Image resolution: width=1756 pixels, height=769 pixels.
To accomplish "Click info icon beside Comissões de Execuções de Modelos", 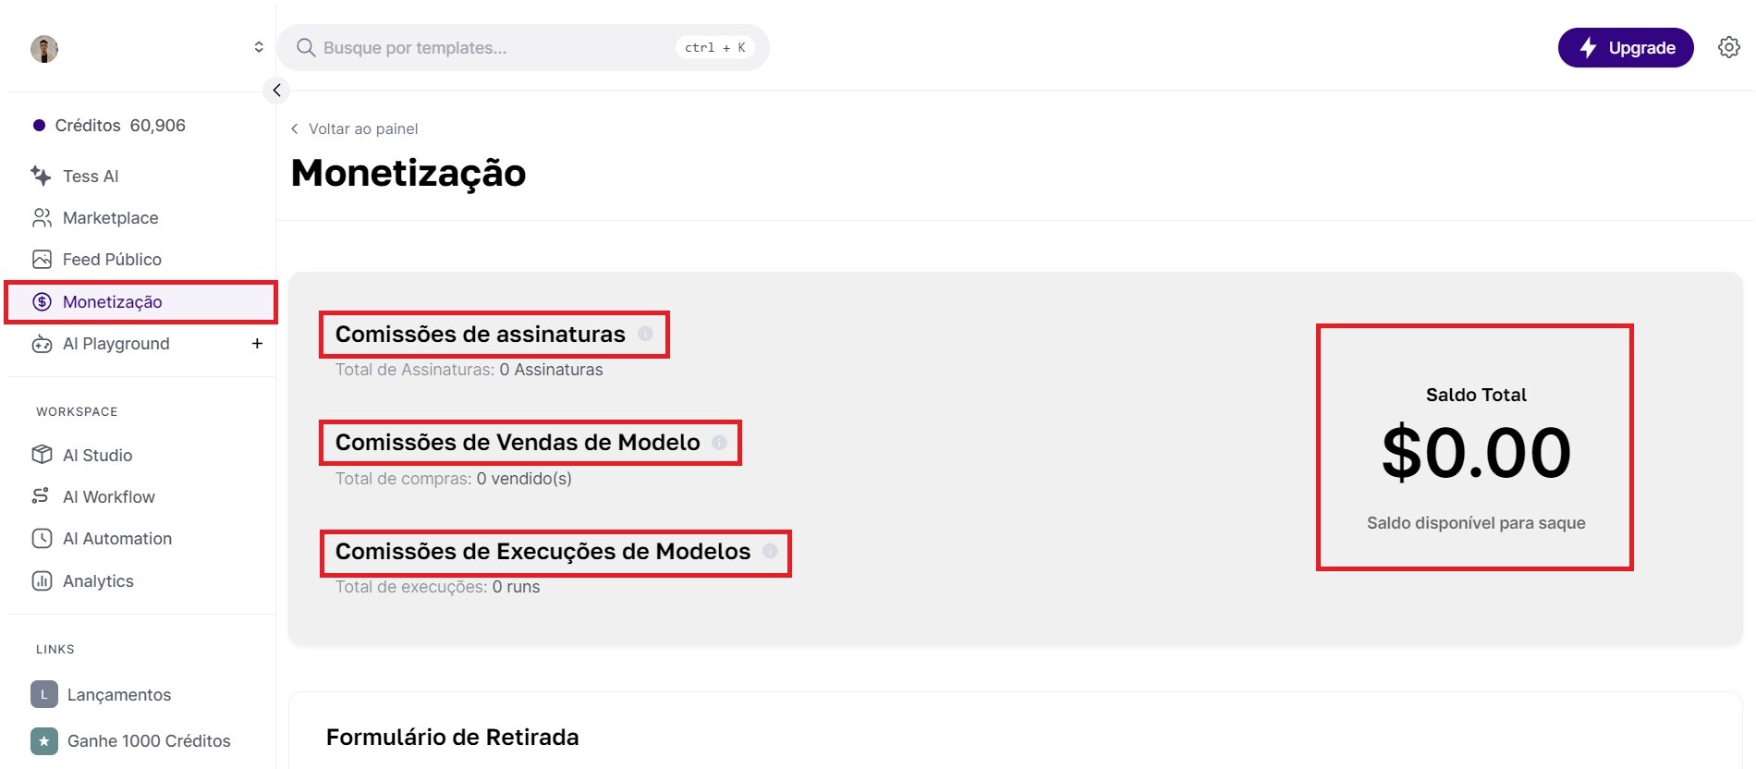I will click(770, 551).
